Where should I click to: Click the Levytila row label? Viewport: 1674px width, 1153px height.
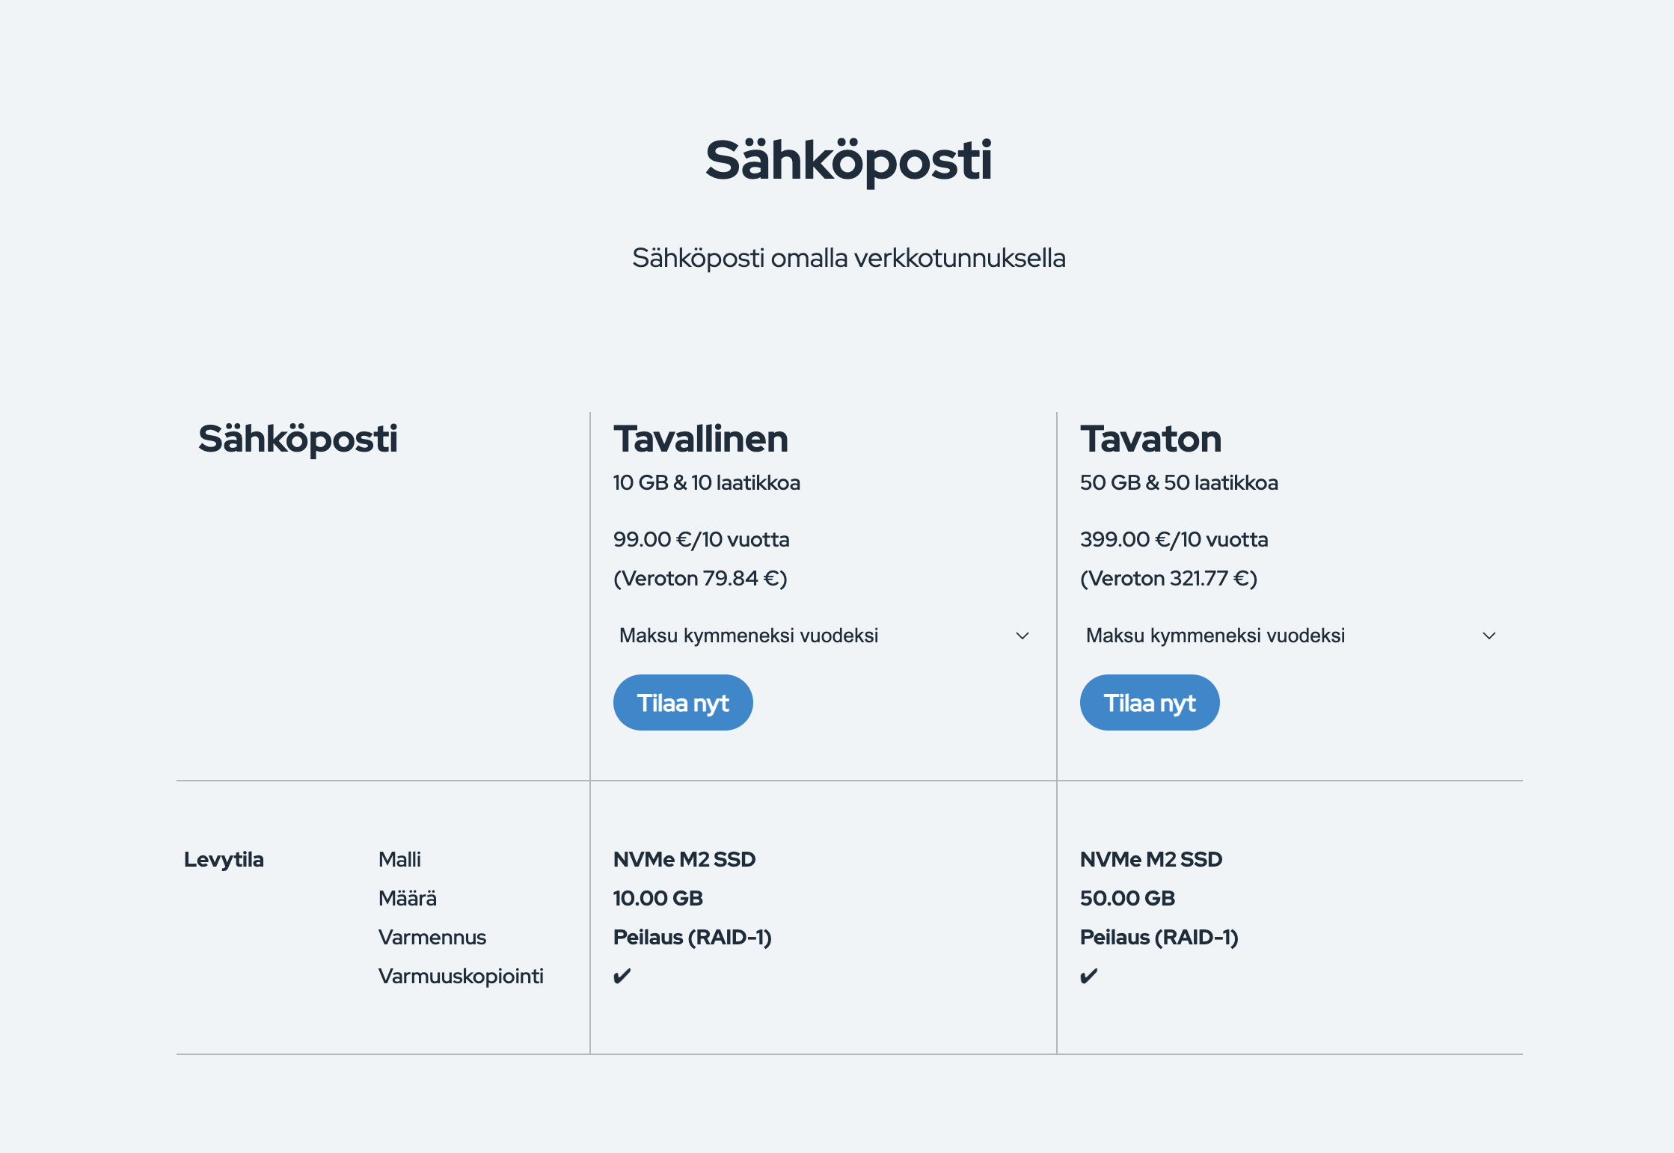pos(224,860)
